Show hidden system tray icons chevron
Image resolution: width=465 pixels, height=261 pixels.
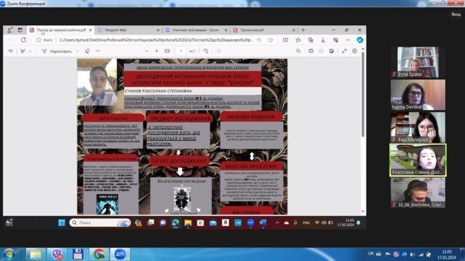click(x=277, y=222)
